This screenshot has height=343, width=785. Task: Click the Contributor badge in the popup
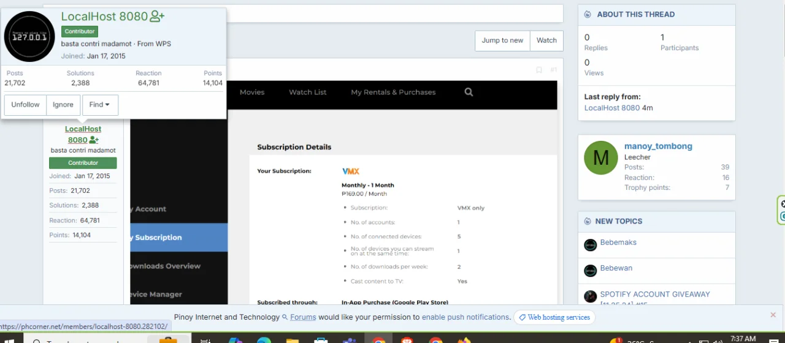(x=80, y=31)
